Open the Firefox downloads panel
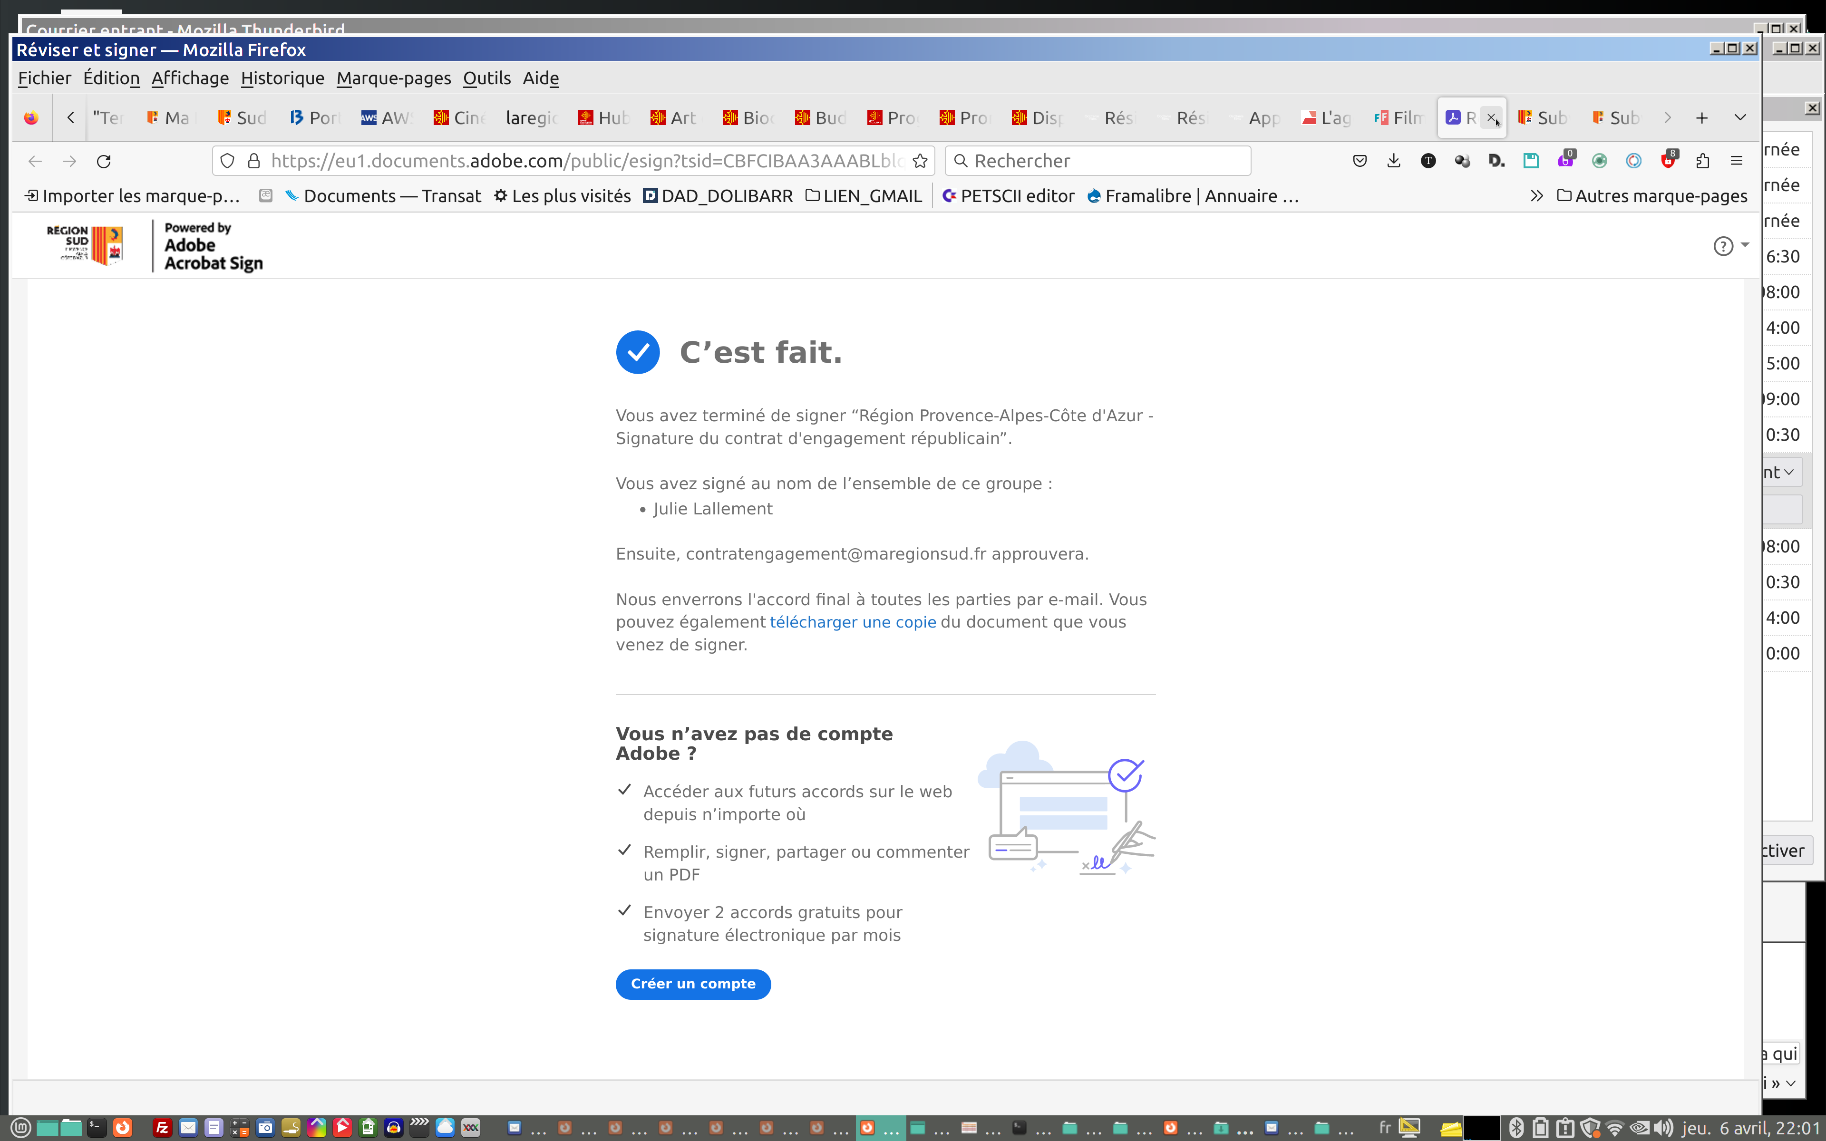 (1394, 161)
